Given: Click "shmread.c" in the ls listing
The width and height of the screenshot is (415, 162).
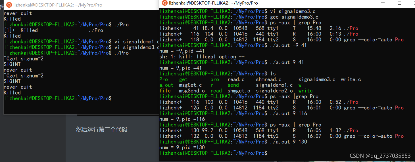Looking at the screenshot, I should point(269,79).
